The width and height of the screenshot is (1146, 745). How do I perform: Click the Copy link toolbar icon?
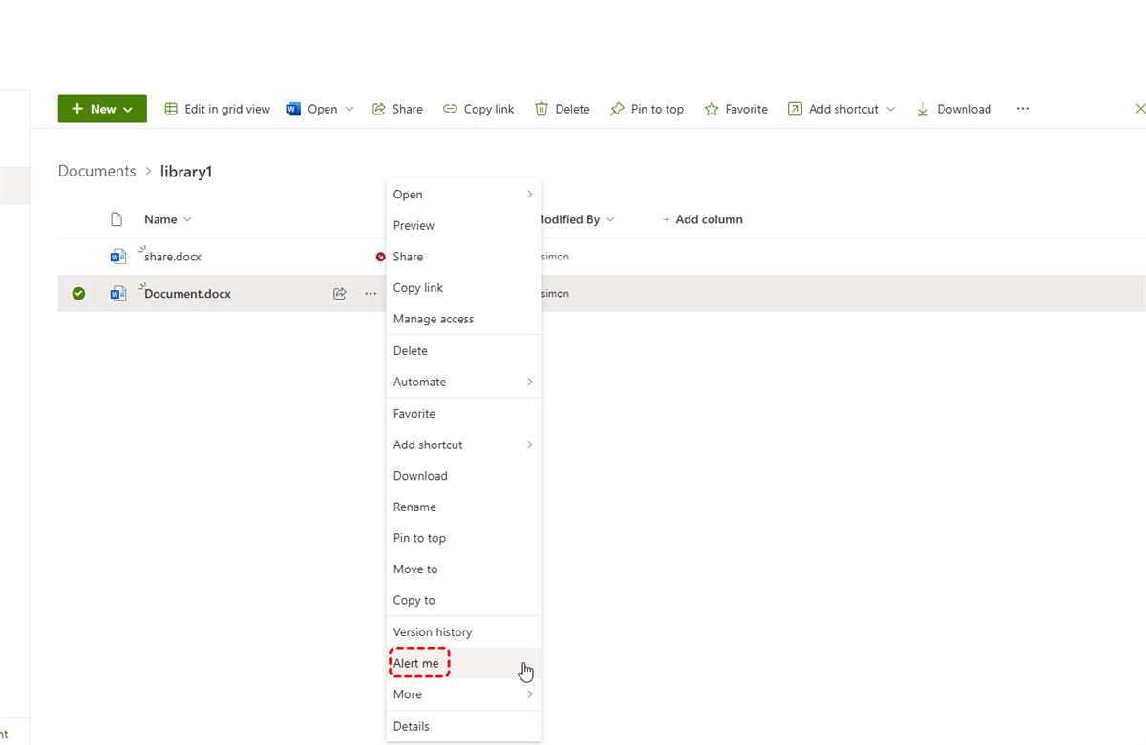[450, 109]
